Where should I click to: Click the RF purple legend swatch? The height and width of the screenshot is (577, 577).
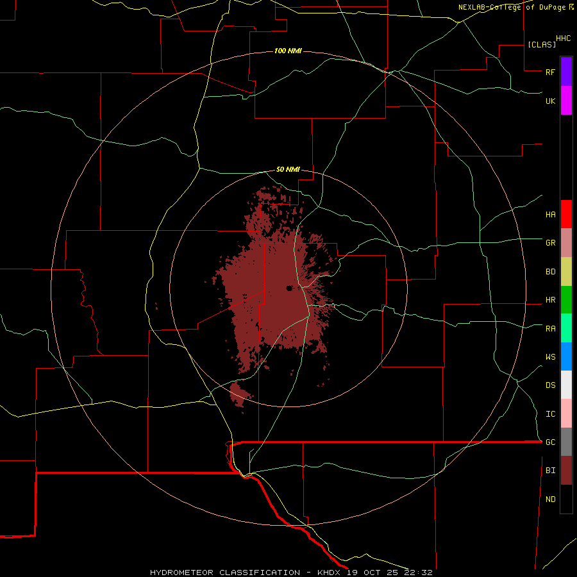566,72
